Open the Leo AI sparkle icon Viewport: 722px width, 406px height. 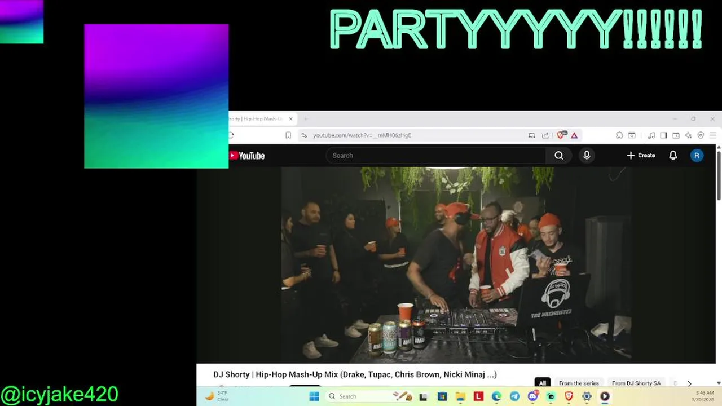688,135
